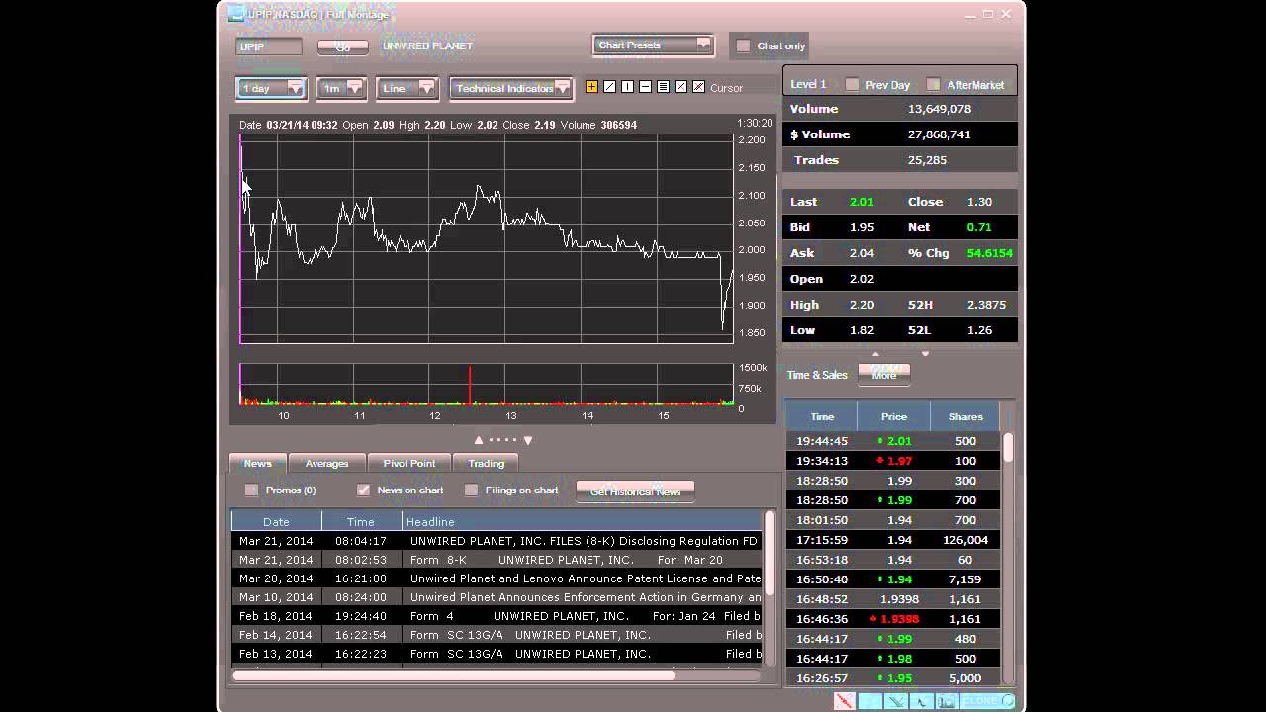The height and width of the screenshot is (712, 1266).
Task: Open the Lenovo Patent License news headline
Action: tap(586, 578)
